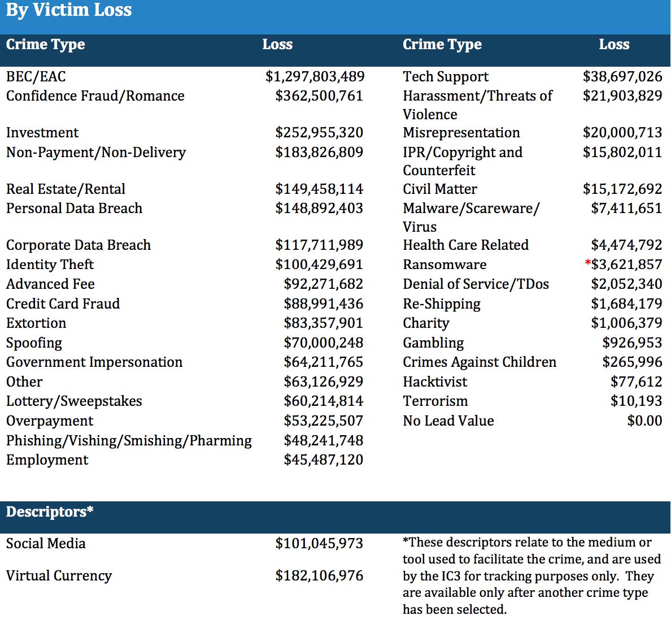Select the Confidence Fraud/Romance row label
The image size is (671, 624).
pyautogui.click(x=95, y=96)
